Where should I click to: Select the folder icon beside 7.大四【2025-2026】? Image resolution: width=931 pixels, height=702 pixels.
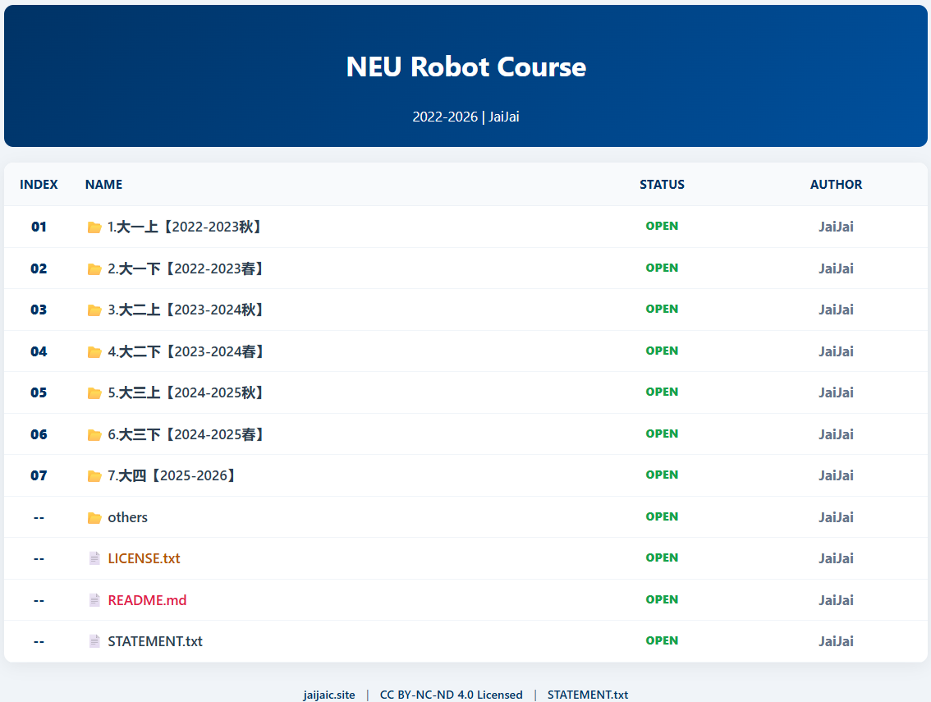94,475
